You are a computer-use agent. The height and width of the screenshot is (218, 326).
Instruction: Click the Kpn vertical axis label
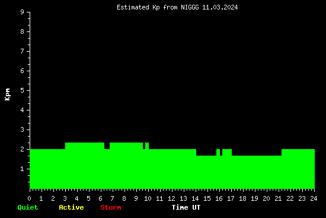tap(7, 94)
